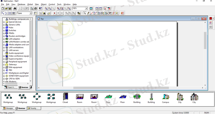Screen dimensions: 215x114
Task: Create a new project with the New icon
Action: pyautogui.click(x=3, y=9)
